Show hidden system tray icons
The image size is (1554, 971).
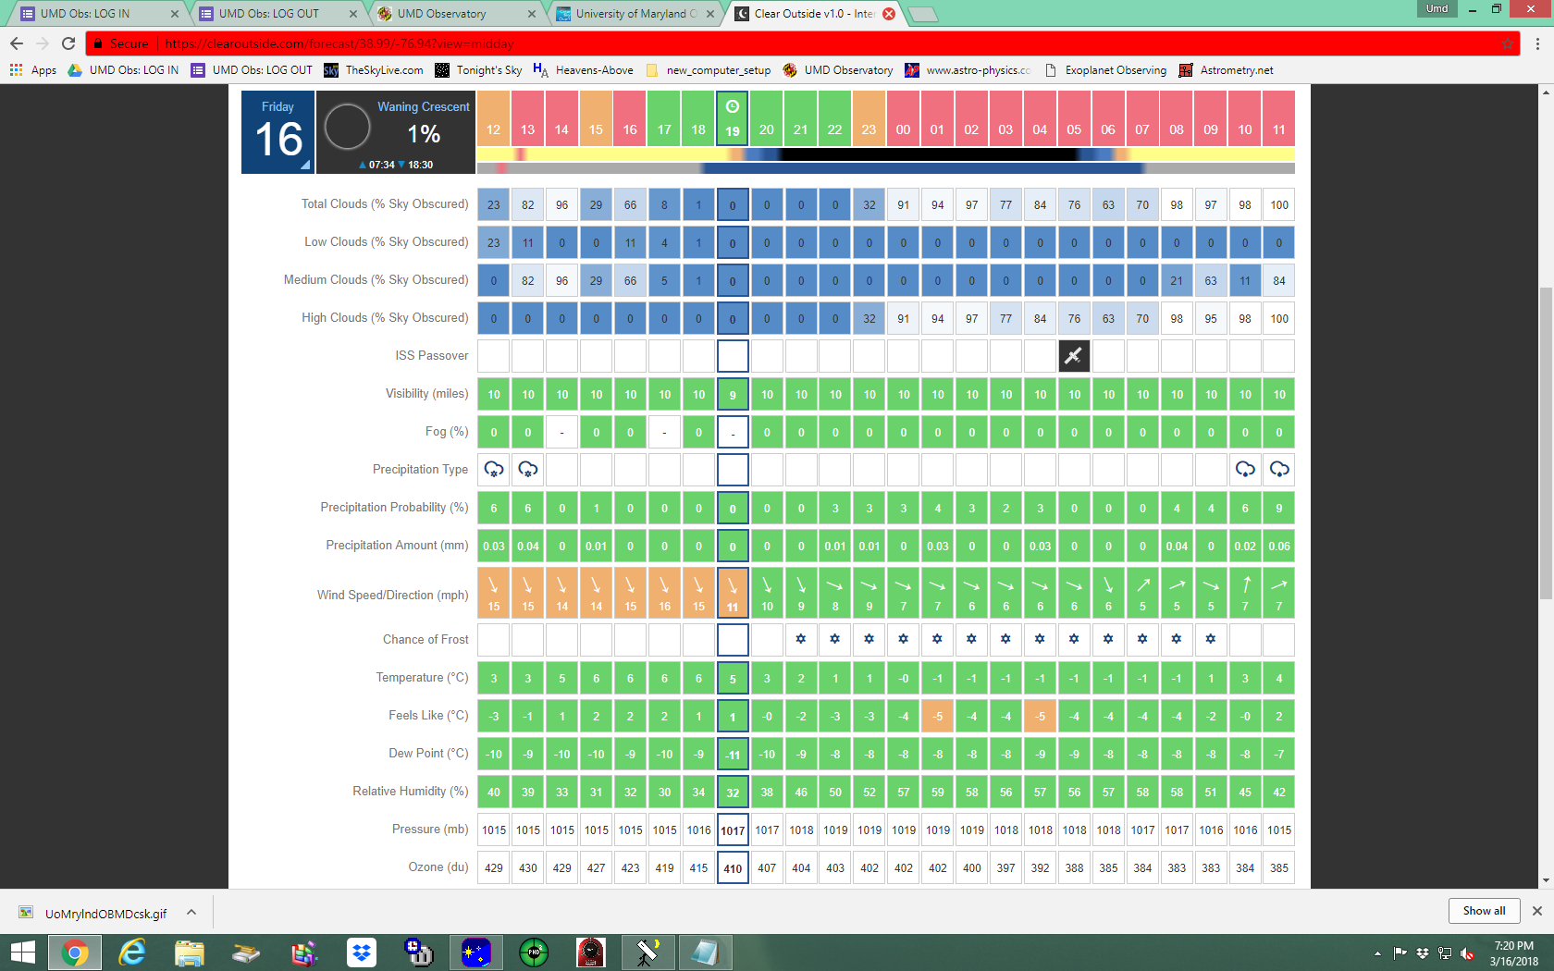(x=1377, y=953)
